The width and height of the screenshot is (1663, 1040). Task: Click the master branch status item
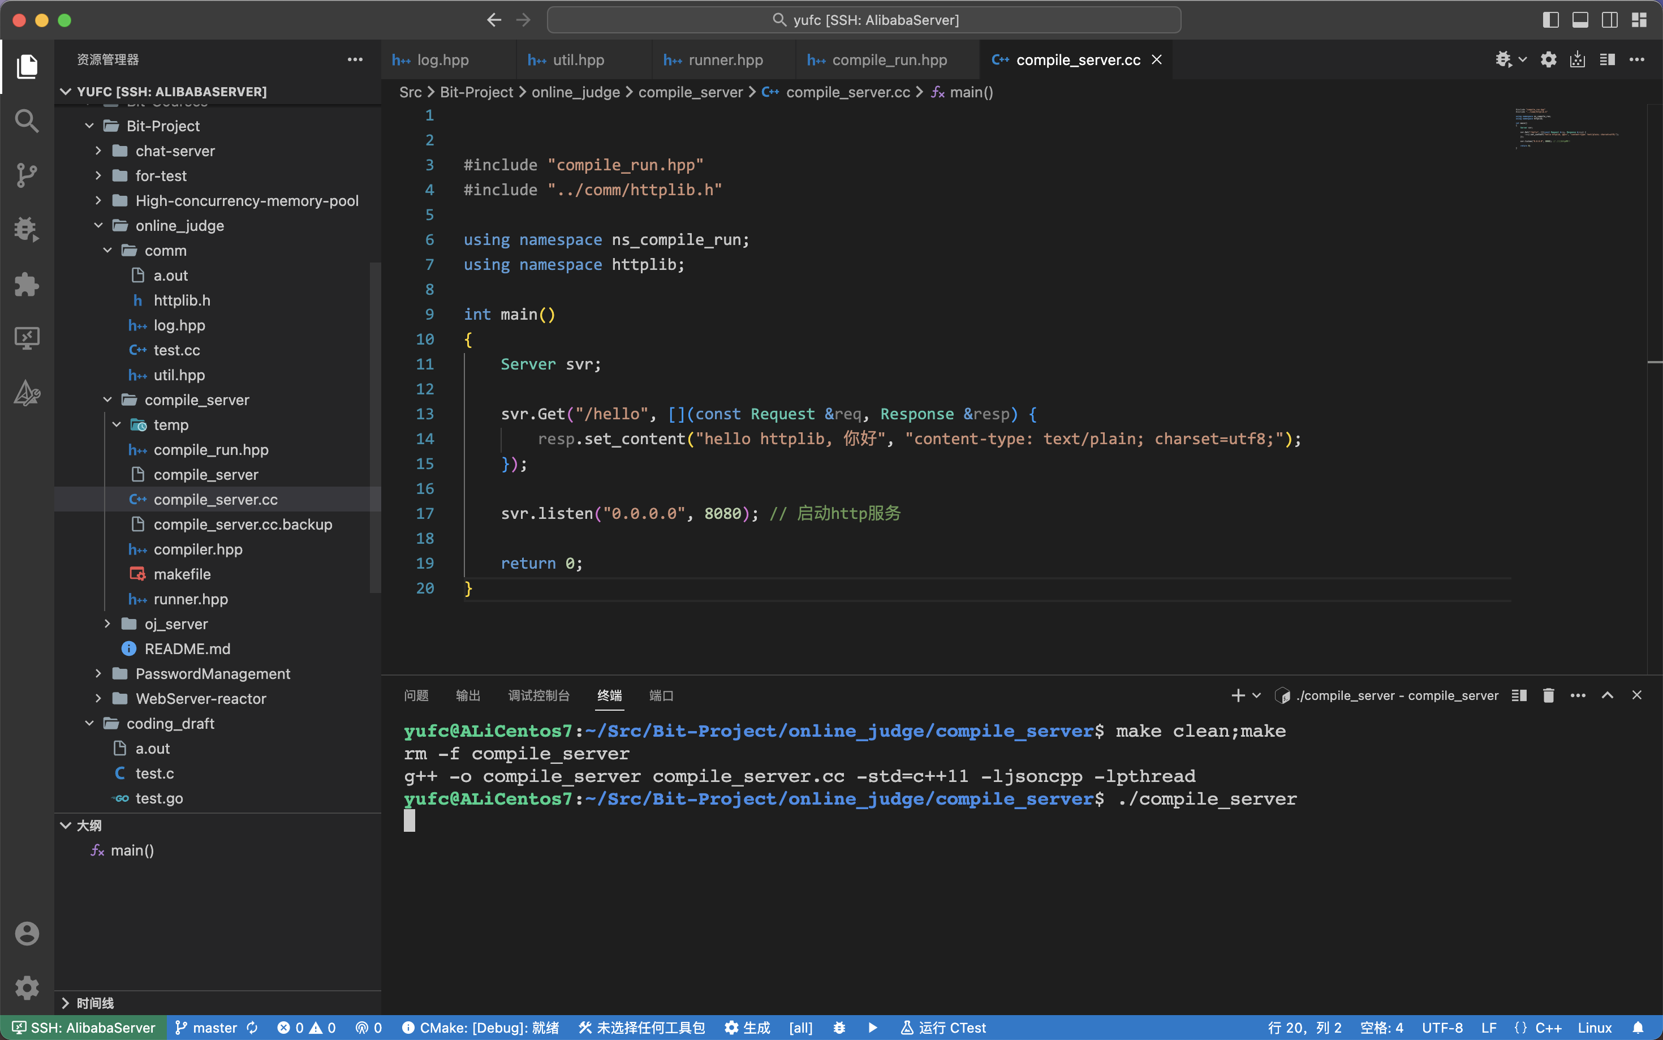click(x=205, y=1028)
